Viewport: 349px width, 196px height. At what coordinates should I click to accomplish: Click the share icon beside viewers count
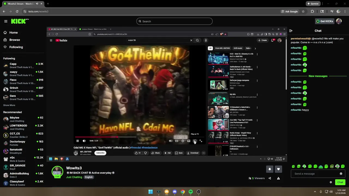(270, 178)
